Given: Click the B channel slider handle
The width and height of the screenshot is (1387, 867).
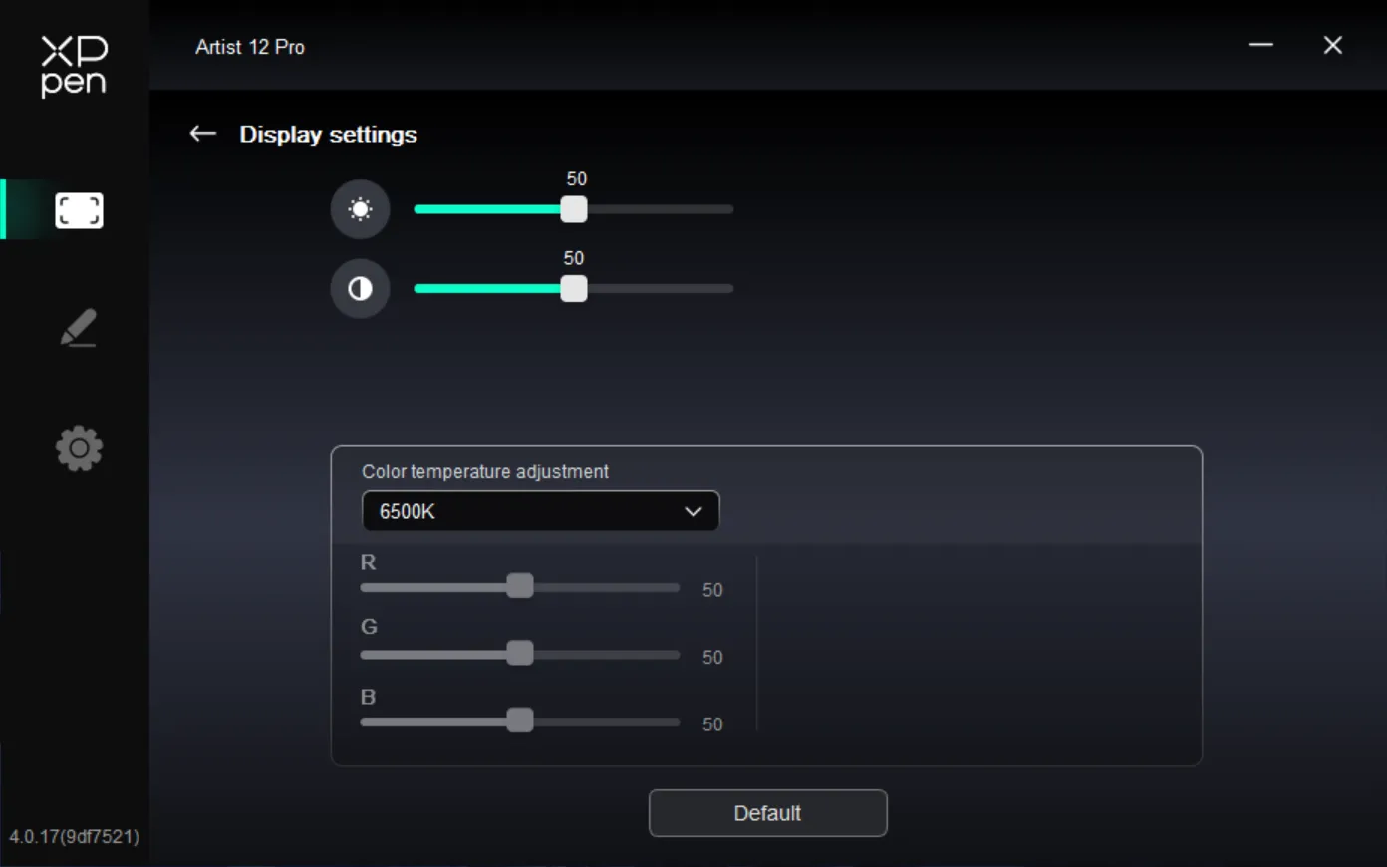Looking at the screenshot, I should [520, 721].
